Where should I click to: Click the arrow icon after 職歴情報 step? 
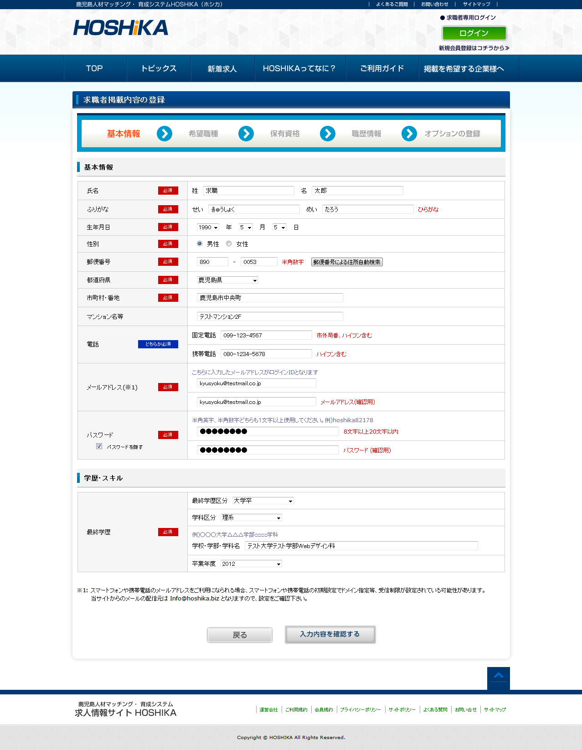[x=409, y=134]
